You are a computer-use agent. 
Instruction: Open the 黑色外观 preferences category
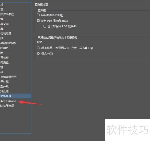pyautogui.click(x=15, y=86)
